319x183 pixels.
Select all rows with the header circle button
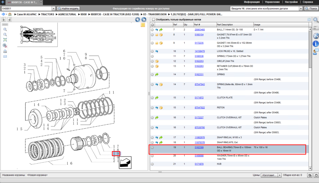pyautogui.click(x=152, y=25)
